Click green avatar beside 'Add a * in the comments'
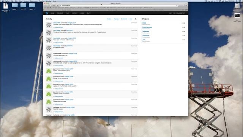 49,79
